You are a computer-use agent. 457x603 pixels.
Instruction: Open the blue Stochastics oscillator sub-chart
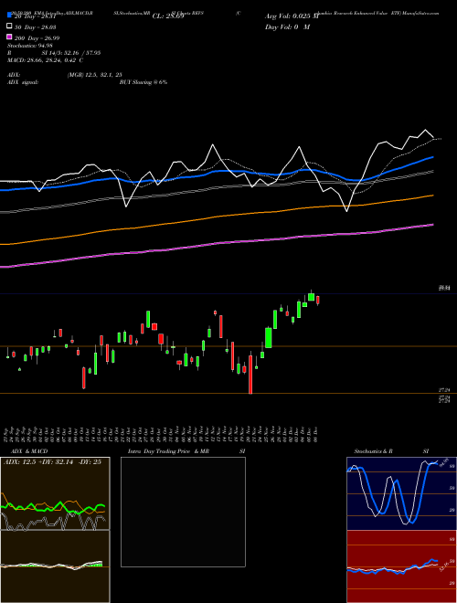tap(401, 493)
